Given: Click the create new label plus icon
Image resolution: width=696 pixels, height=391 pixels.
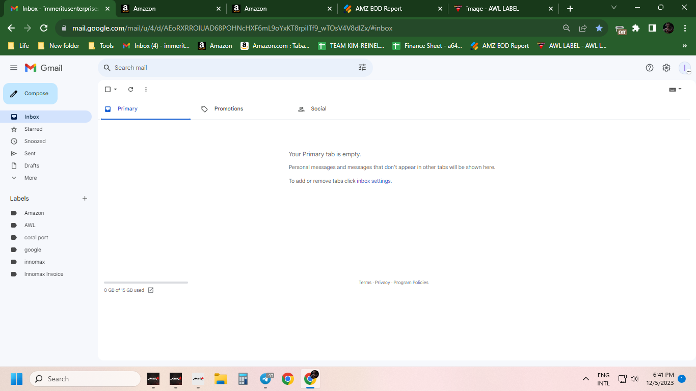Looking at the screenshot, I should [x=85, y=199].
